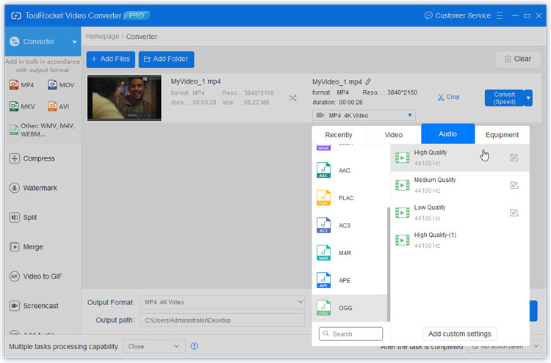The image size is (551, 363).
Task: Choose the APE audio format
Action: coord(349,281)
